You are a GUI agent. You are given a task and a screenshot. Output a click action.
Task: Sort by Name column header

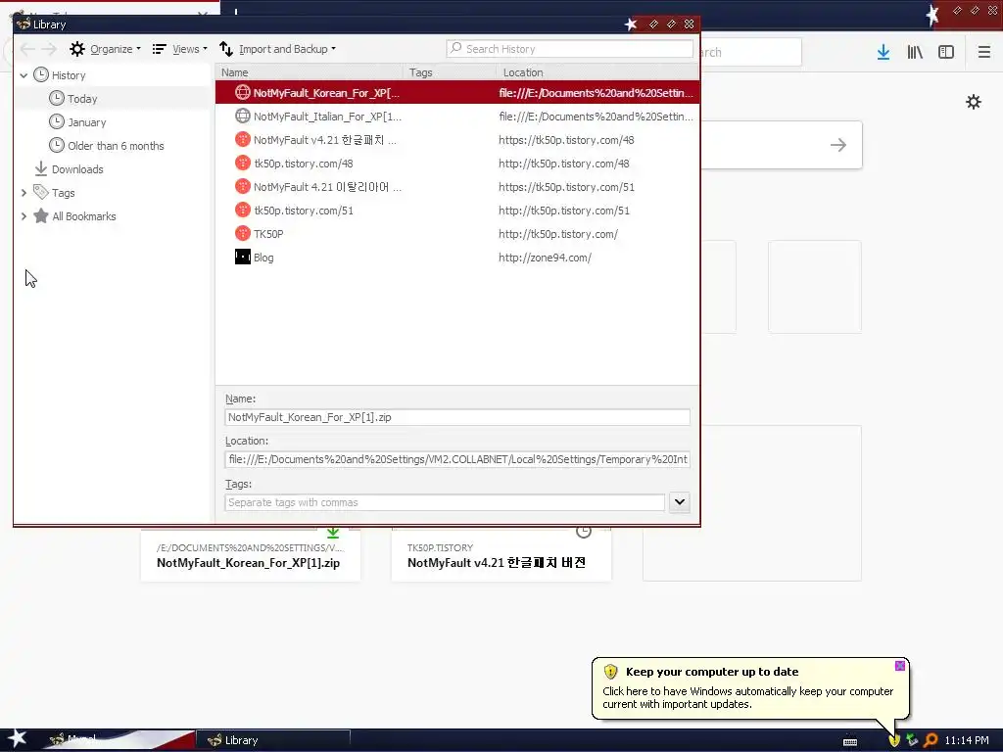[x=309, y=72]
